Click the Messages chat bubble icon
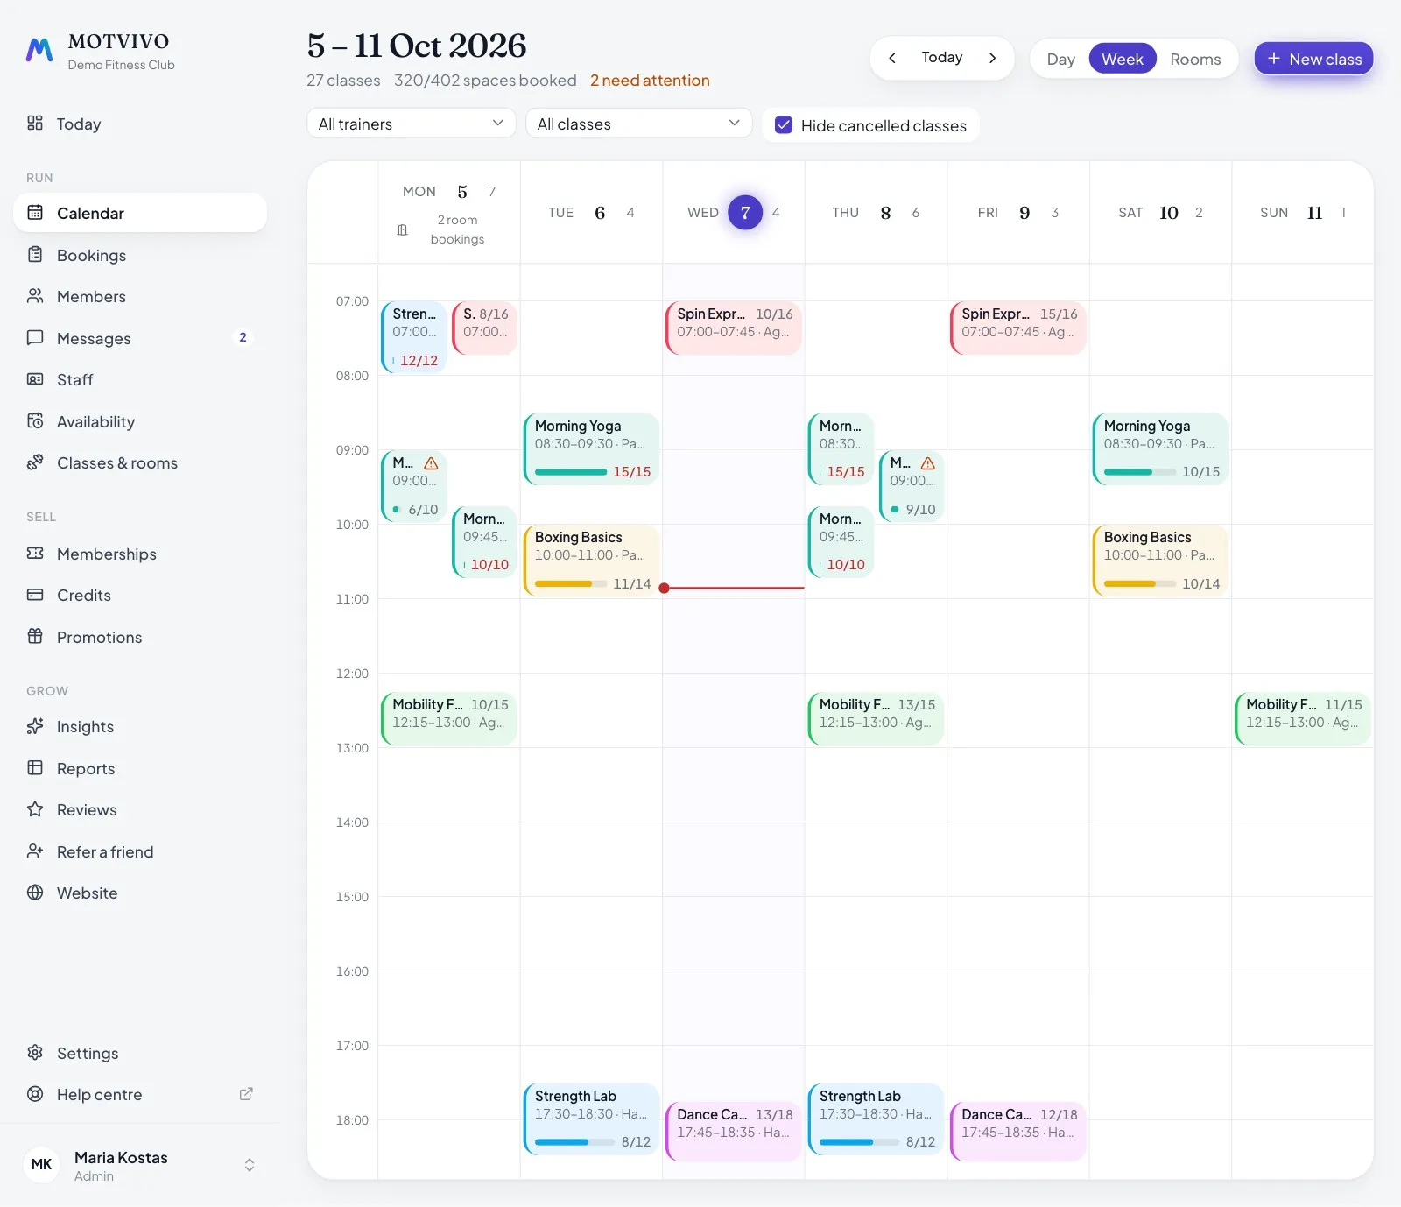The height and width of the screenshot is (1207, 1401). click(x=35, y=338)
